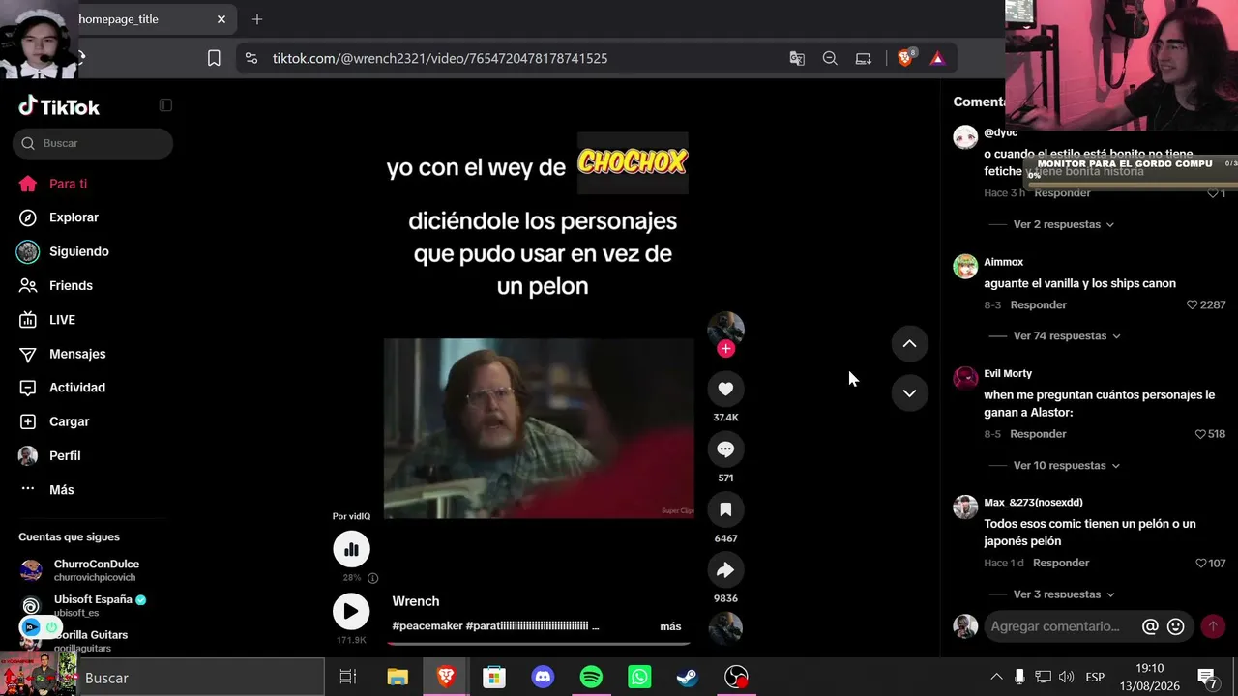Like the video with the heart icon
Image resolution: width=1238 pixels, height=696 pixels.
(x=725, y=389)
